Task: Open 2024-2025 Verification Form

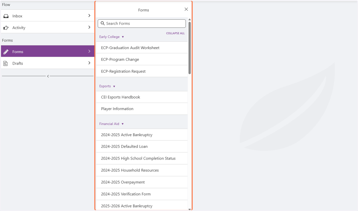Action: click(142, 194)
